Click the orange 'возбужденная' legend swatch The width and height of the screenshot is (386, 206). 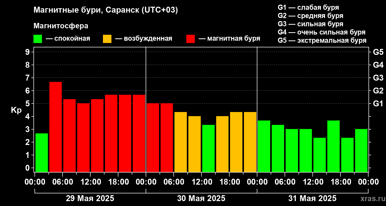(107, 39)
